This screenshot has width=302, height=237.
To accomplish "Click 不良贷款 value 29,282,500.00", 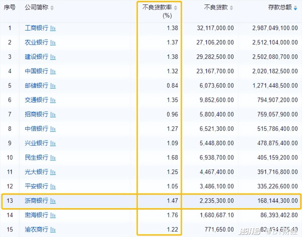I will pos(215,57).
